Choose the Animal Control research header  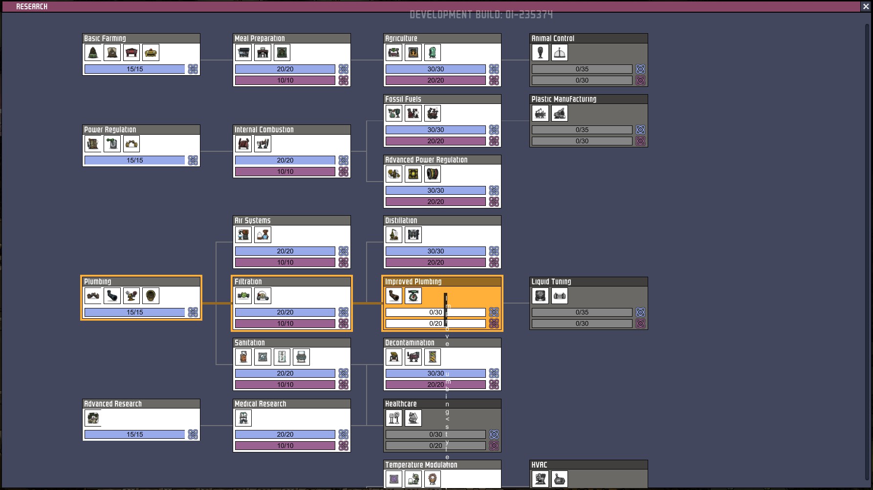click(553, 38)
